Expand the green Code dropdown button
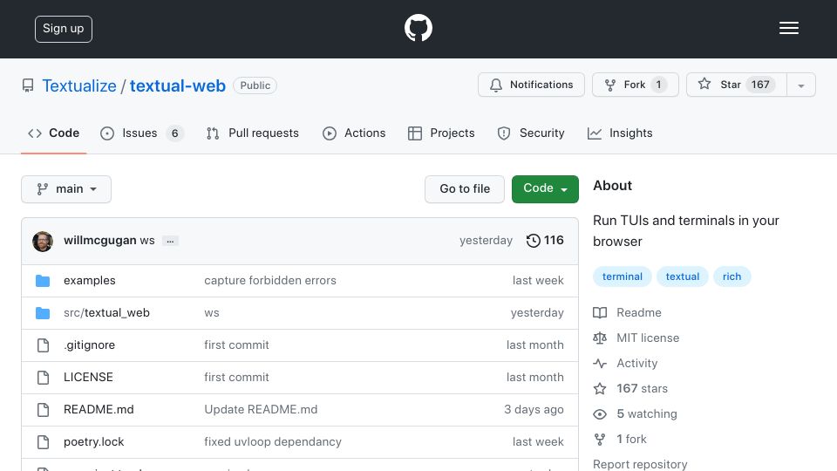 pyautogui.click(x=545, y=189)
